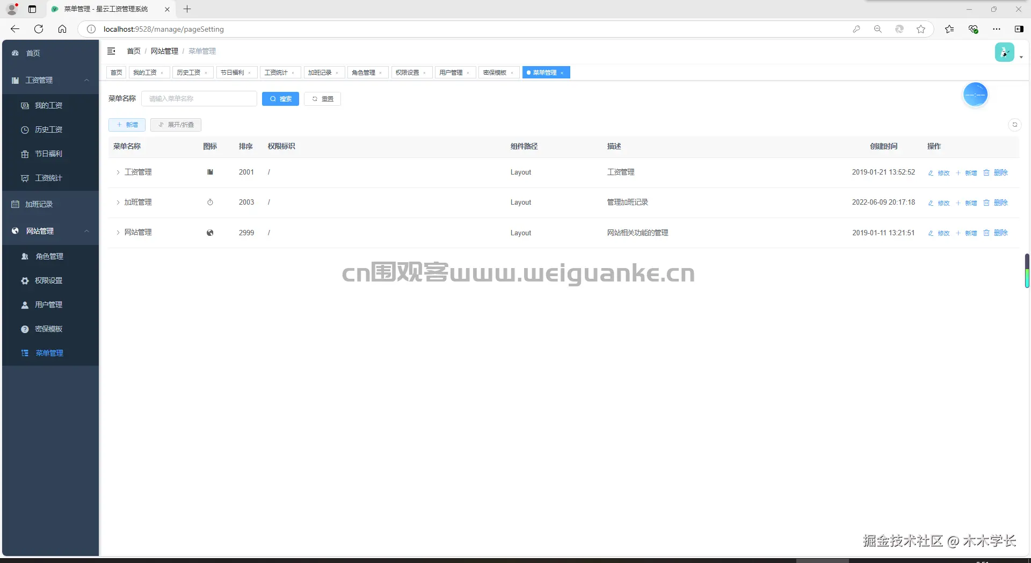Open password manager key icon
Screen dimensions: 1031x563
[856, 29]
